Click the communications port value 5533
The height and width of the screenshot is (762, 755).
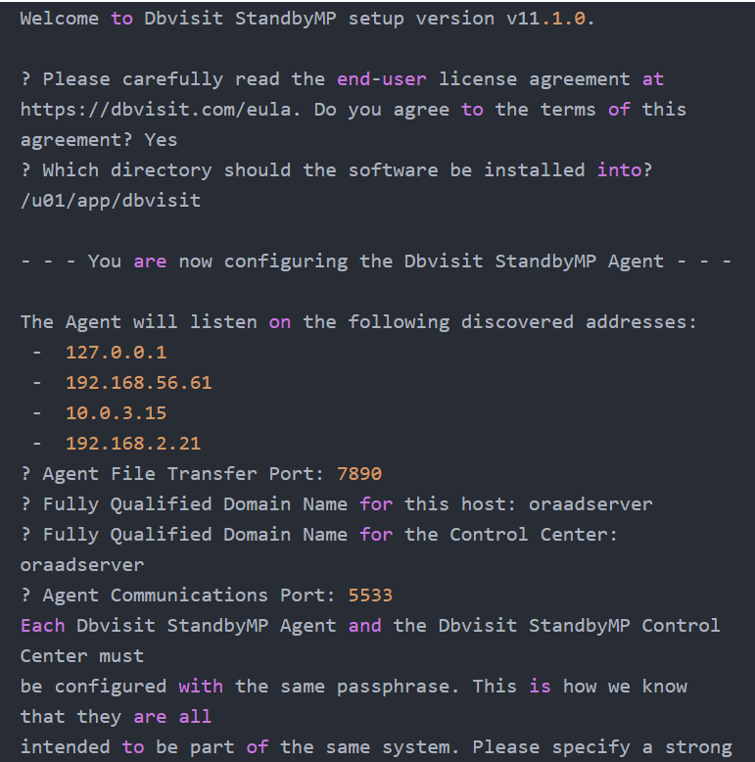pos(370,595)
